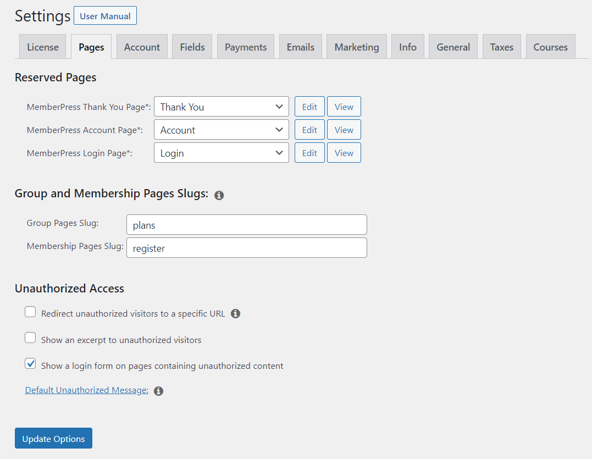Screen dimensions: 592x459
Task: Edit the Thank You page
Action: (309, 107)
